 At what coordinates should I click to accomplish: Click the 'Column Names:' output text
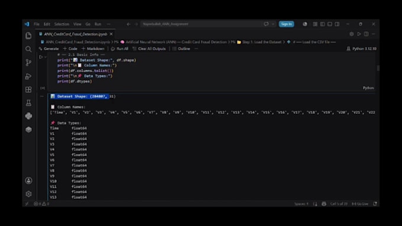coord(72,107)
